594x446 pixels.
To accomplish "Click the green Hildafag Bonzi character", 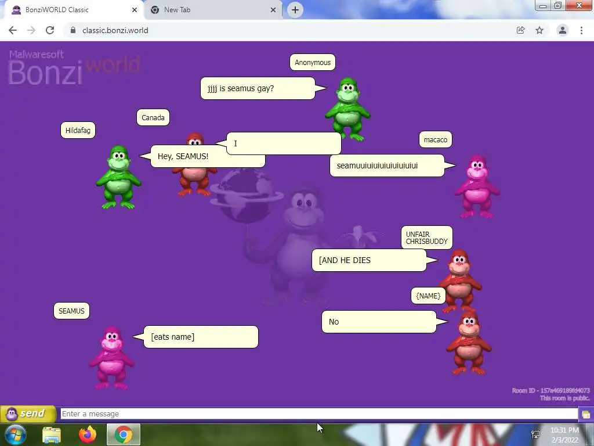I will (x=118, y=177).
